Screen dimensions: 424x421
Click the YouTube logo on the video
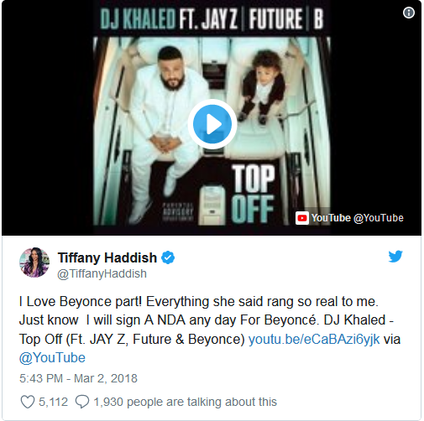coord(302,218)
